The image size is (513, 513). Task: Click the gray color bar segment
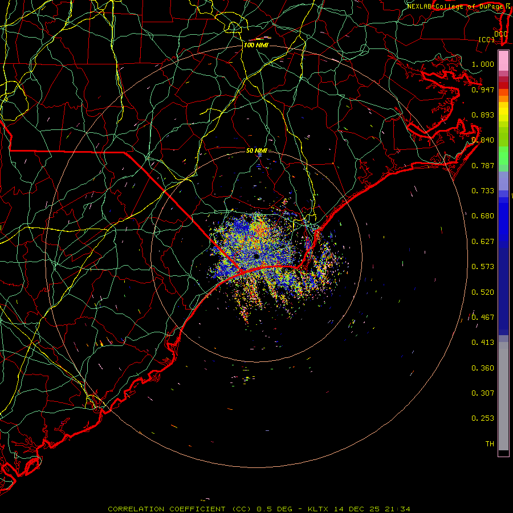coord(503,399)
